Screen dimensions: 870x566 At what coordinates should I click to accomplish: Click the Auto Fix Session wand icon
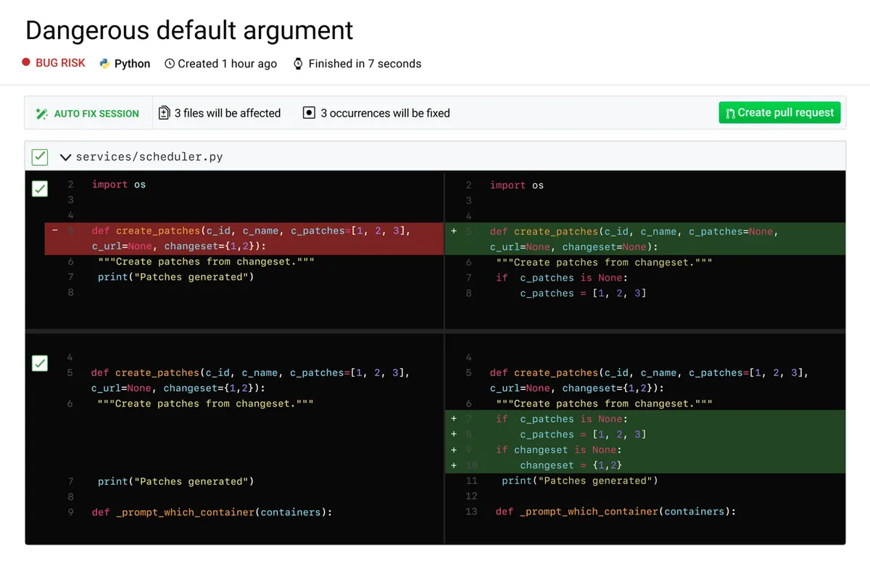[42, 114]
